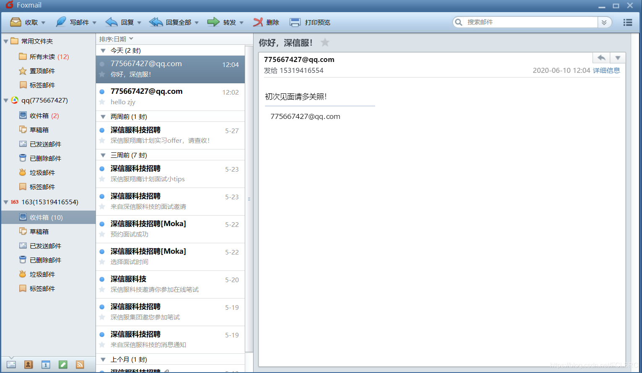
Task: Open qq account 垃圾邮件 junk folder
Action: pyautogui.click(x=42, y=172)
